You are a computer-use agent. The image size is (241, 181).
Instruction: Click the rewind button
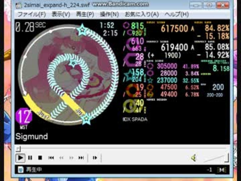(61, 158)
